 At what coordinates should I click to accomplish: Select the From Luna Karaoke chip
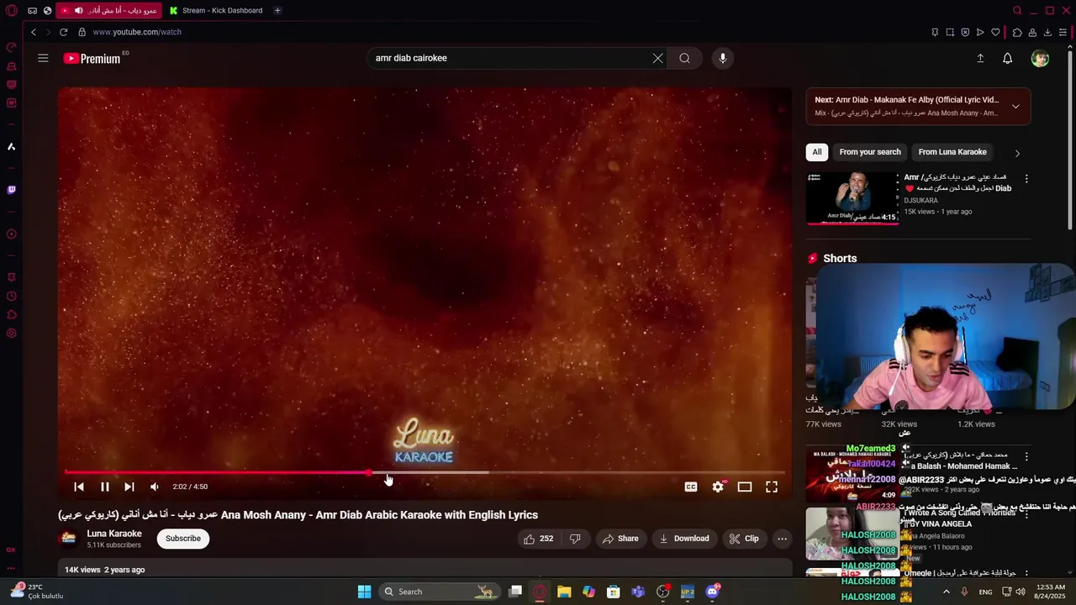pos(952,152)
